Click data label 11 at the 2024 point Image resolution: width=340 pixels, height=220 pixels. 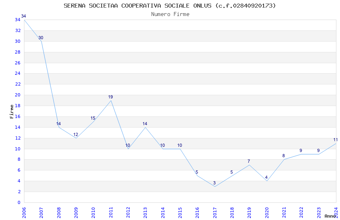(336, 140)
